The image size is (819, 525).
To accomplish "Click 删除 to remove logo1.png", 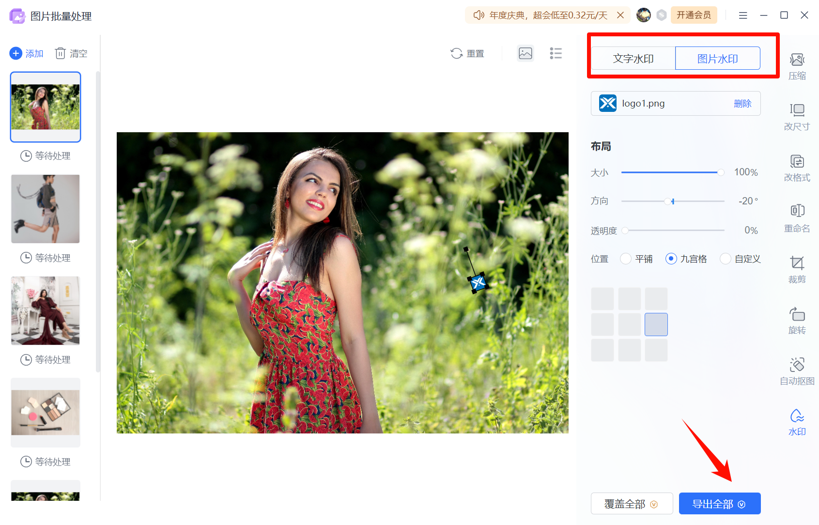I will point(742,104).
